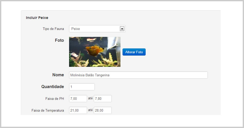The height and width of the screenshot is (128, 244).
Task: Click the Incluir Peixe heading
Action: [37, 18]
